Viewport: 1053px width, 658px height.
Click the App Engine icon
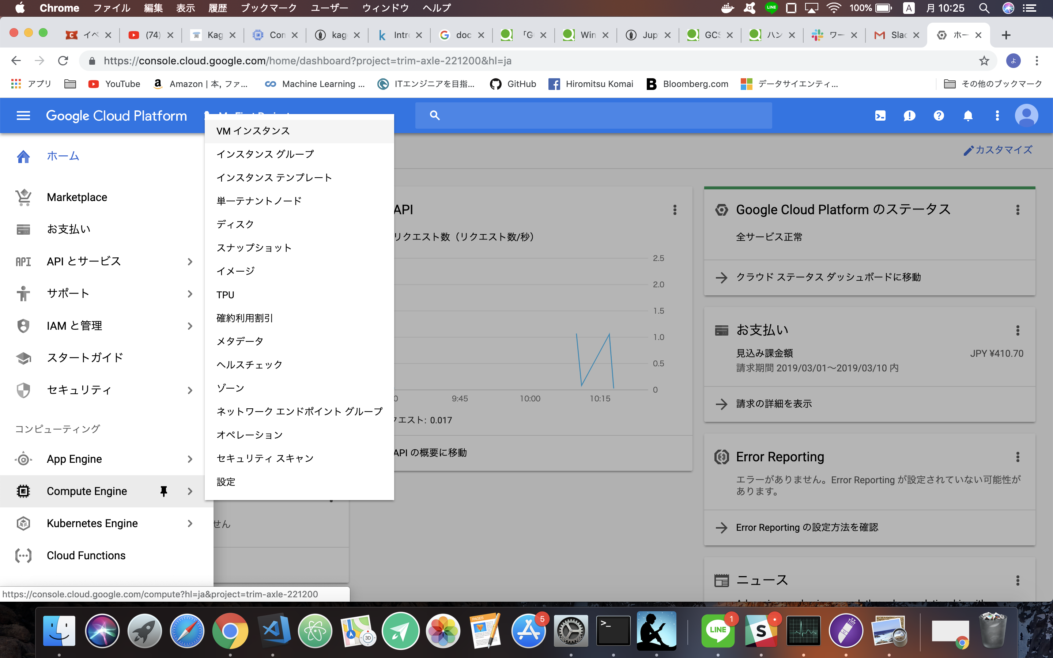point(23,459)
